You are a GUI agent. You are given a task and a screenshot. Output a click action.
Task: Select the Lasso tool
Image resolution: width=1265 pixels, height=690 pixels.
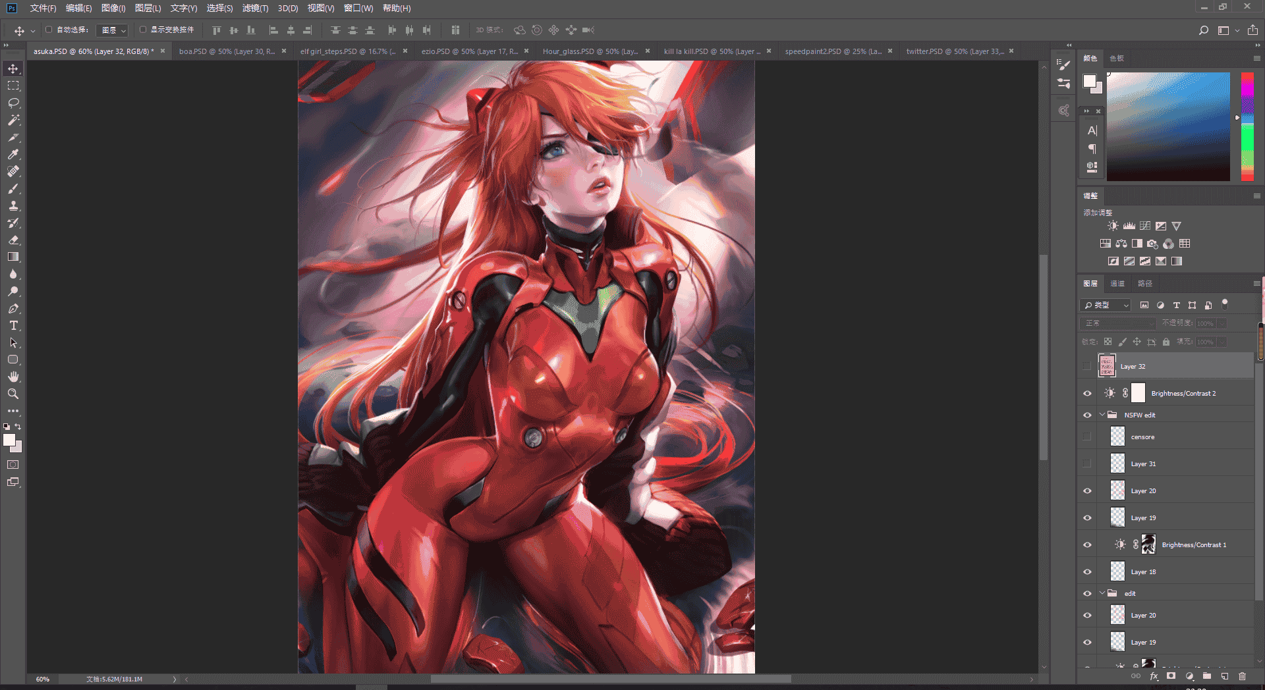13,103
